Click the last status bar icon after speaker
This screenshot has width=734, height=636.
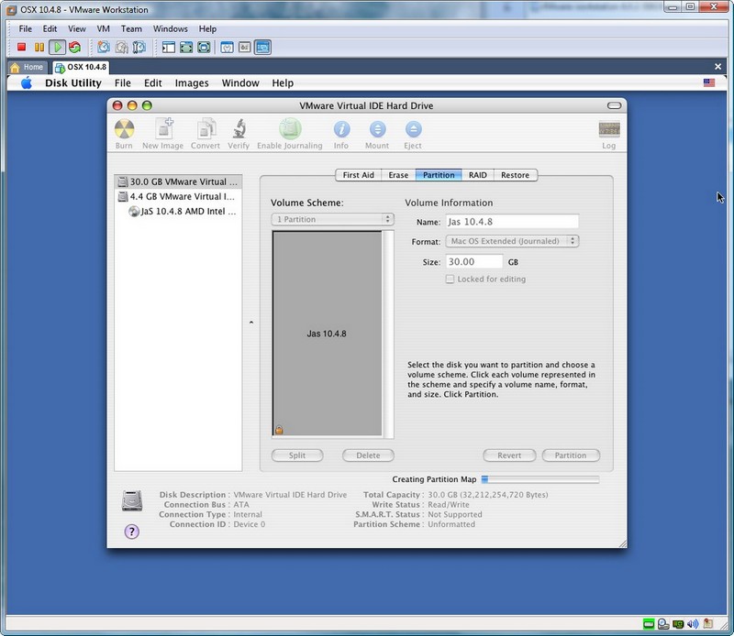[x=708, y=623]
